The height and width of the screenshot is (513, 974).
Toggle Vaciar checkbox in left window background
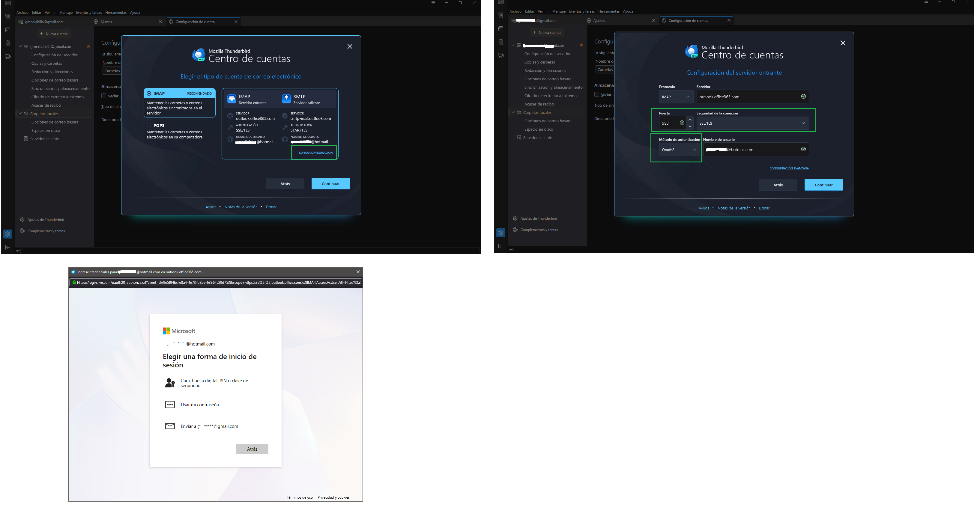pyautogui.click(x=103, y=96)
